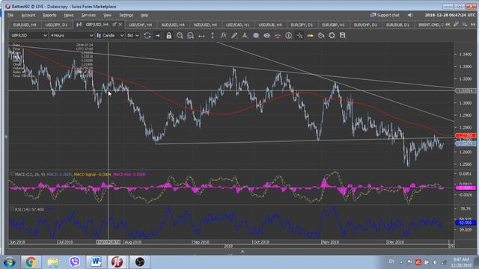The width and height of the screenshot is (479, 269).
Task: Click the auto-refresh chart icon in toolbar
Action: pos(147,35)
